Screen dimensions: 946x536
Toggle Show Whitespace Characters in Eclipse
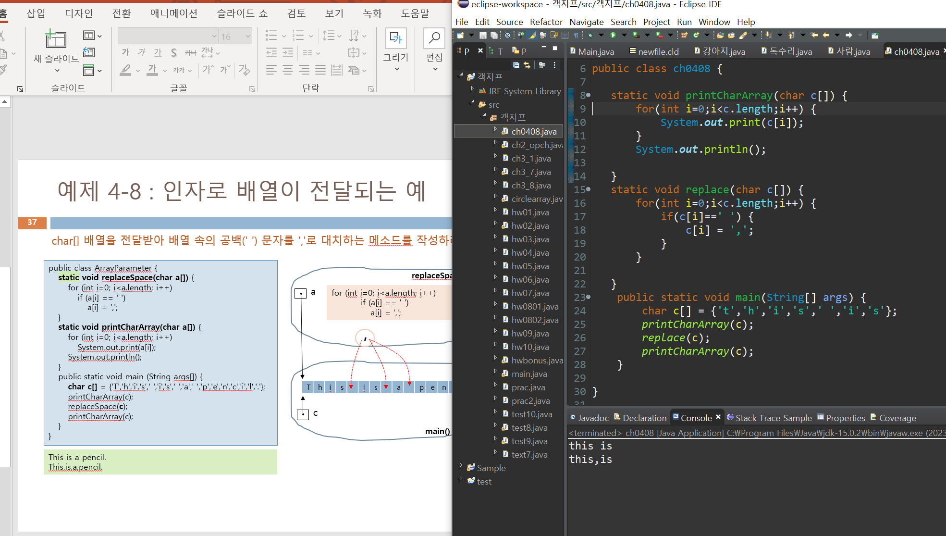coord(576,35)
